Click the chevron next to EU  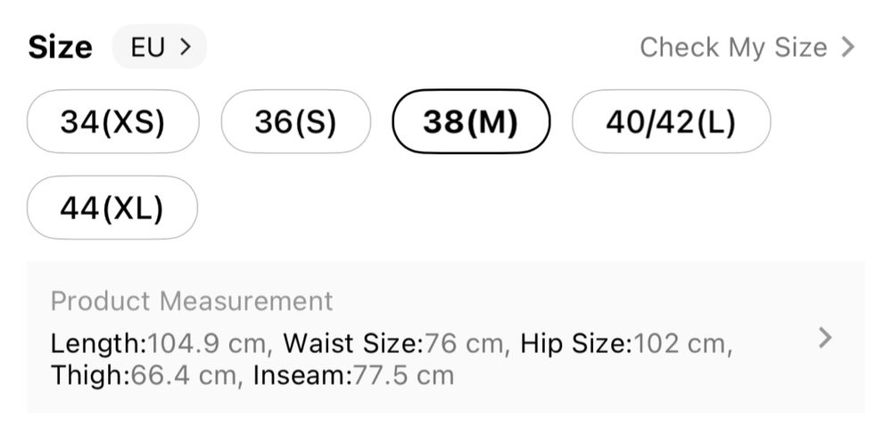point(186,47)
